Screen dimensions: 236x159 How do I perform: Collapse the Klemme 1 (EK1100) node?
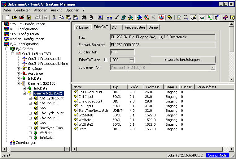point(18,84)
